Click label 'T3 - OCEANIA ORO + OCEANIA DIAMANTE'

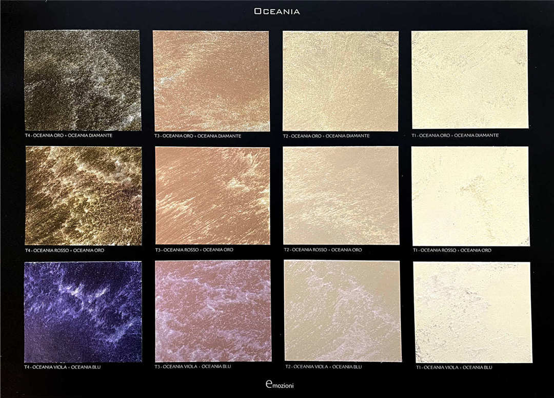[198, 136]
